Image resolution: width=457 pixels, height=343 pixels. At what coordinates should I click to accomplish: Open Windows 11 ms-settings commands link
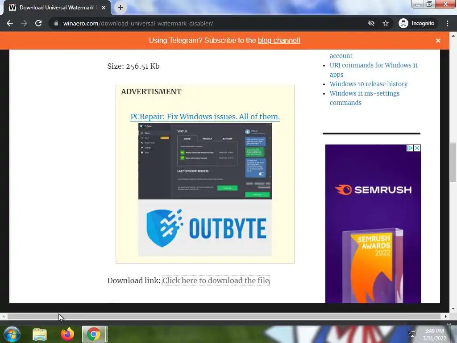[365, 98]
